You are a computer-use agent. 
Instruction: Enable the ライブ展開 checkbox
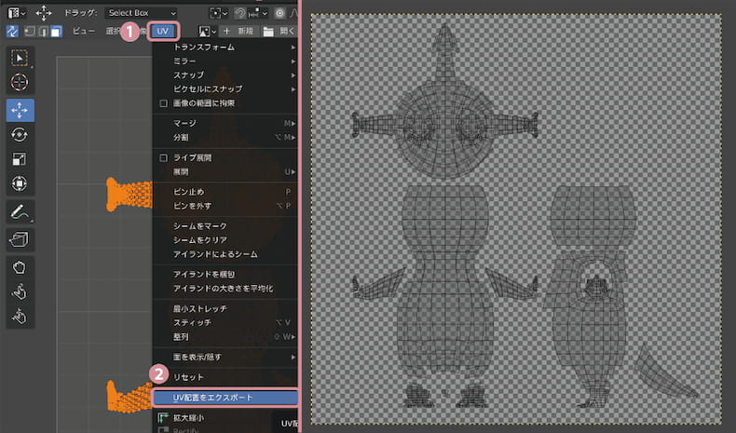point(163,157)
